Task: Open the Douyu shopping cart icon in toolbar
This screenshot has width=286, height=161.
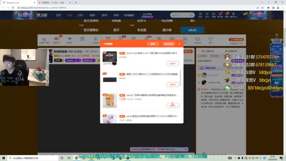Action: (x=95, y=39)
